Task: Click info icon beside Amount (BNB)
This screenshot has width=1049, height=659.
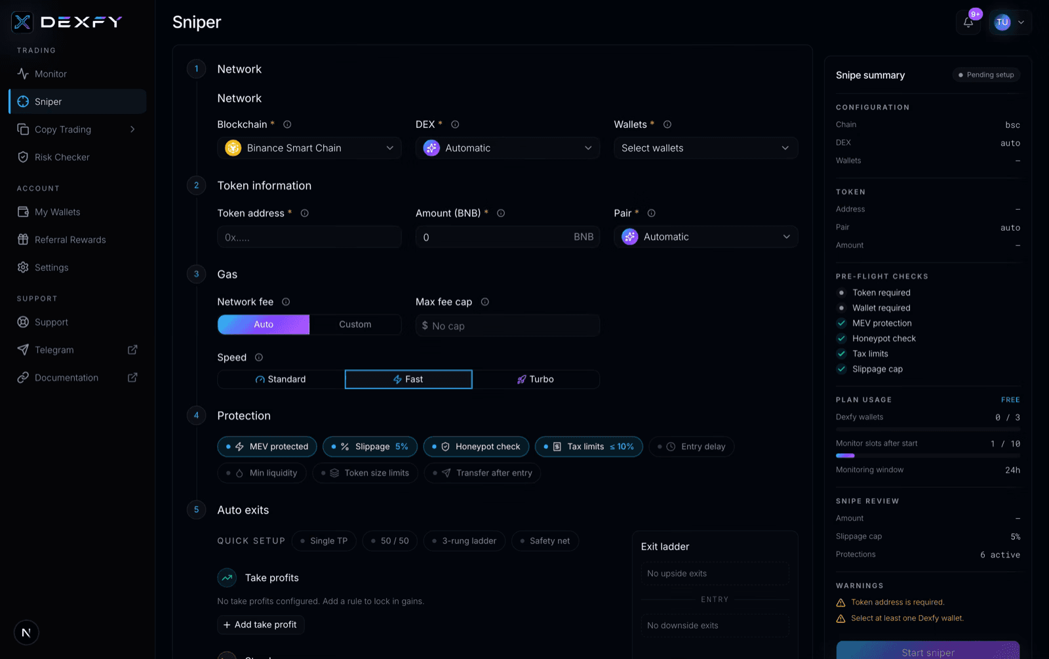Action: (501, 213)
